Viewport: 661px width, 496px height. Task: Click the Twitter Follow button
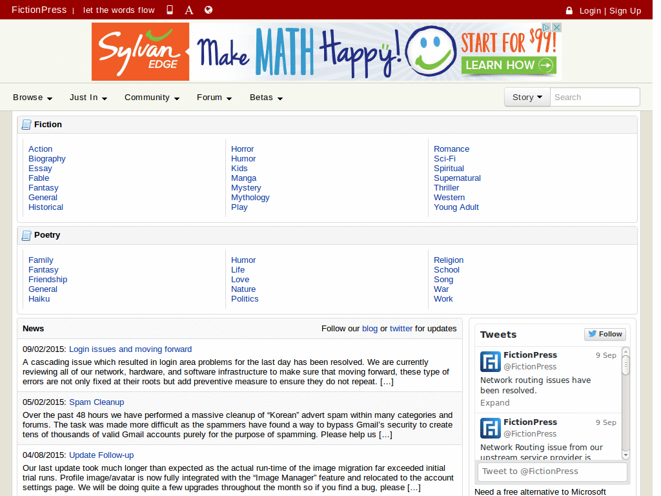click(x=605, y=334)
